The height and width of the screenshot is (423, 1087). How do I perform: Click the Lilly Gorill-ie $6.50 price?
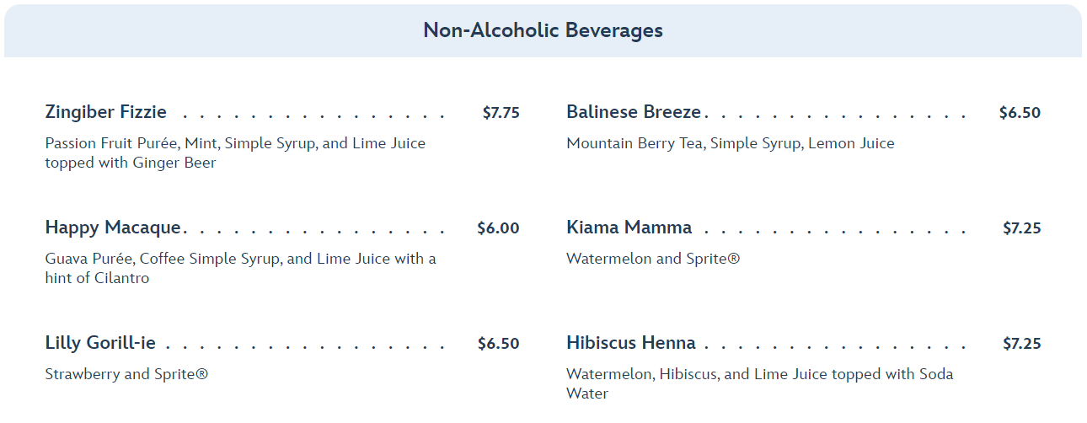tap(498, 344)
